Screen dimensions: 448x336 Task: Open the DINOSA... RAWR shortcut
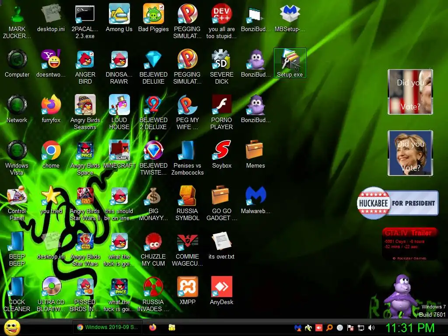119,66
